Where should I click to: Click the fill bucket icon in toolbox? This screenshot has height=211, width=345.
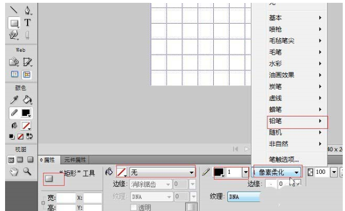point(14,125)
